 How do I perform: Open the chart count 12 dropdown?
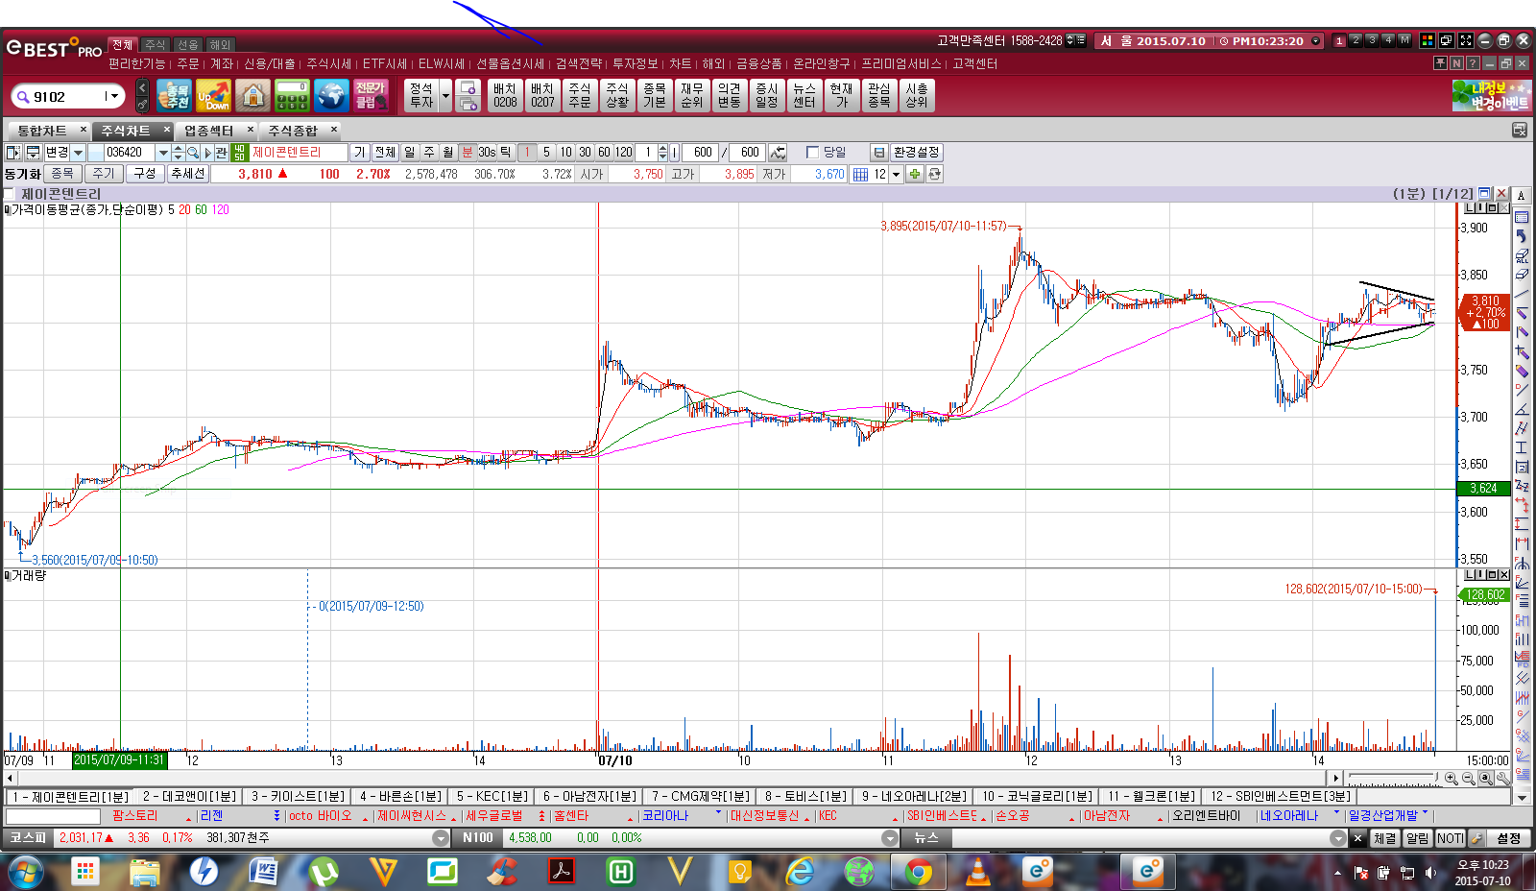coord(897,174)
